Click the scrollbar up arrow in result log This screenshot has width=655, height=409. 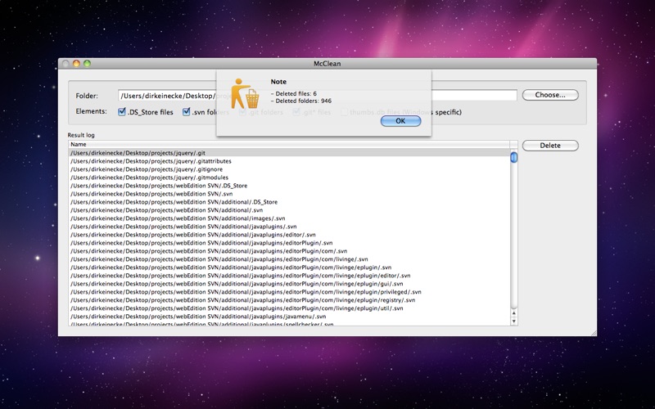pyautogui.click(x=514, y=313)
